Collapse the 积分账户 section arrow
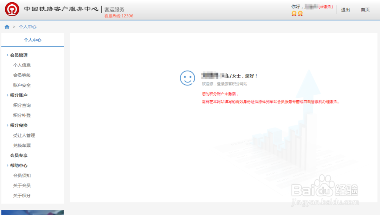The image size is (380, 215). pos(7,95)
